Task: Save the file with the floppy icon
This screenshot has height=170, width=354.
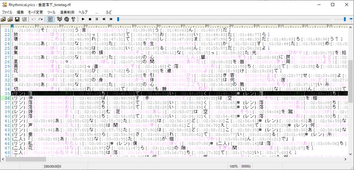Action: click(x=17, y=19)
